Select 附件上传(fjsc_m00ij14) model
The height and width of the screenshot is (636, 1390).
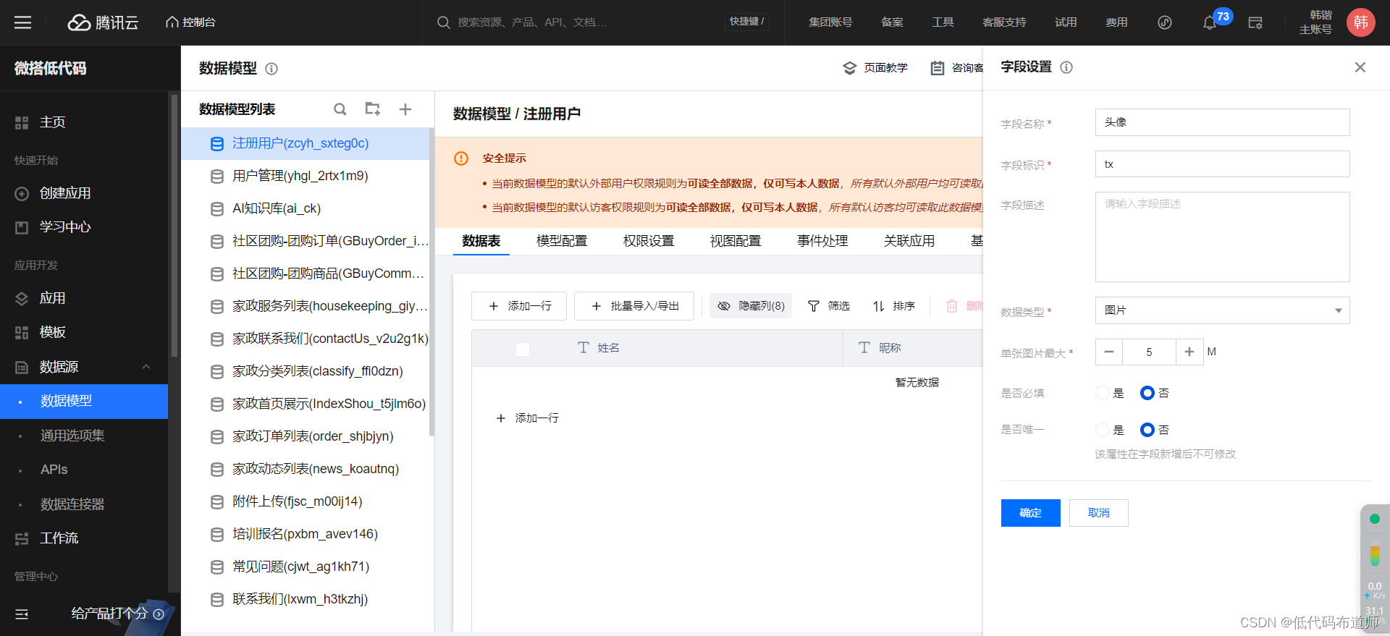pos(306,501)
